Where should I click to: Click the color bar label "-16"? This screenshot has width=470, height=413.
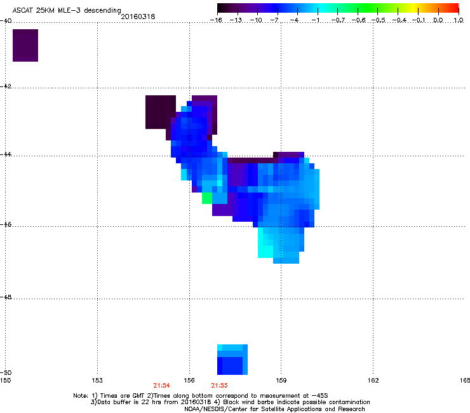click(x=216, y=20)
